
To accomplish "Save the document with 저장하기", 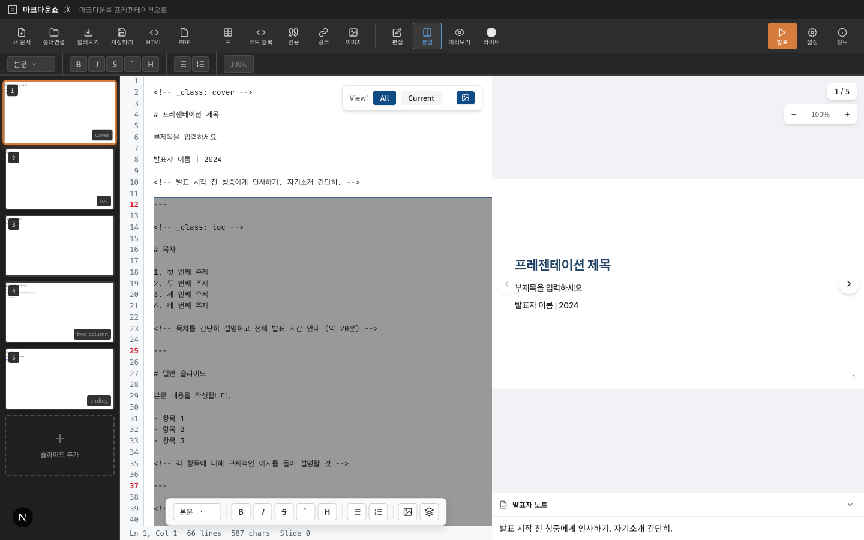I will click(x=122, y=36).
